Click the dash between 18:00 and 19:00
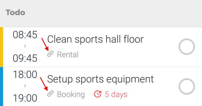Screen dimensions: 202x106 coord(25,86)
